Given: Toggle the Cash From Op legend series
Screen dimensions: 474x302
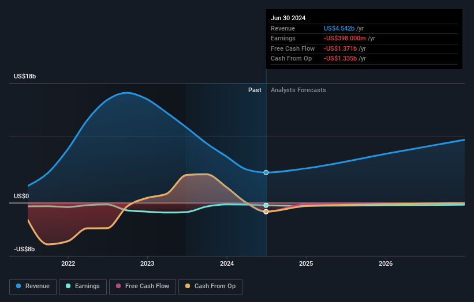Looking at the screenshot, I should coord(210,286).
